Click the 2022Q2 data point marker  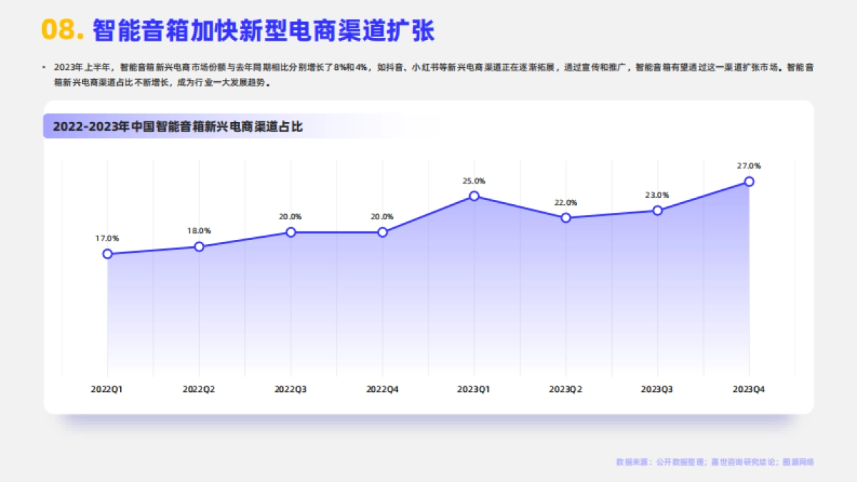[199, 246]
